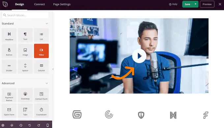Select the List block
Image resolution: width=224 pixels, height=128 pixels.
pyautogui.click(x=42, y=35)
